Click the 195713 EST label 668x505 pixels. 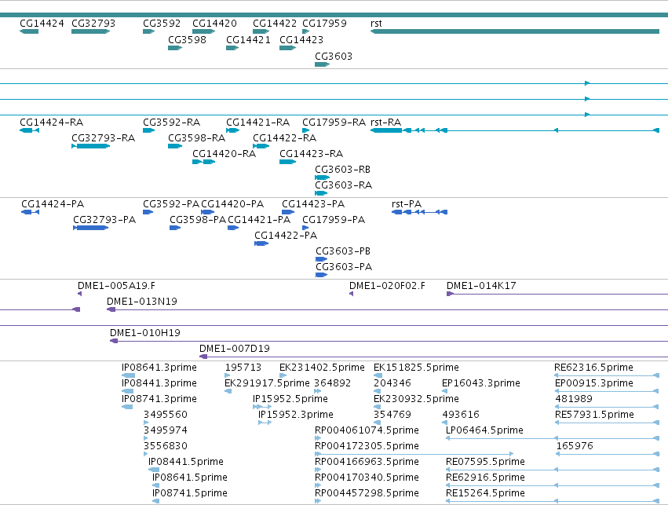(x=243, y=368)
